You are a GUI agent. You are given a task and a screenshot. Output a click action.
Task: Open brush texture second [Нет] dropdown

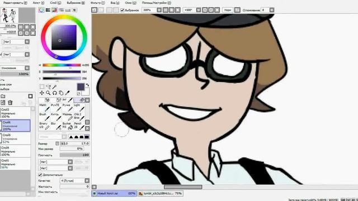pyautogui.click(x=70, y=168)
